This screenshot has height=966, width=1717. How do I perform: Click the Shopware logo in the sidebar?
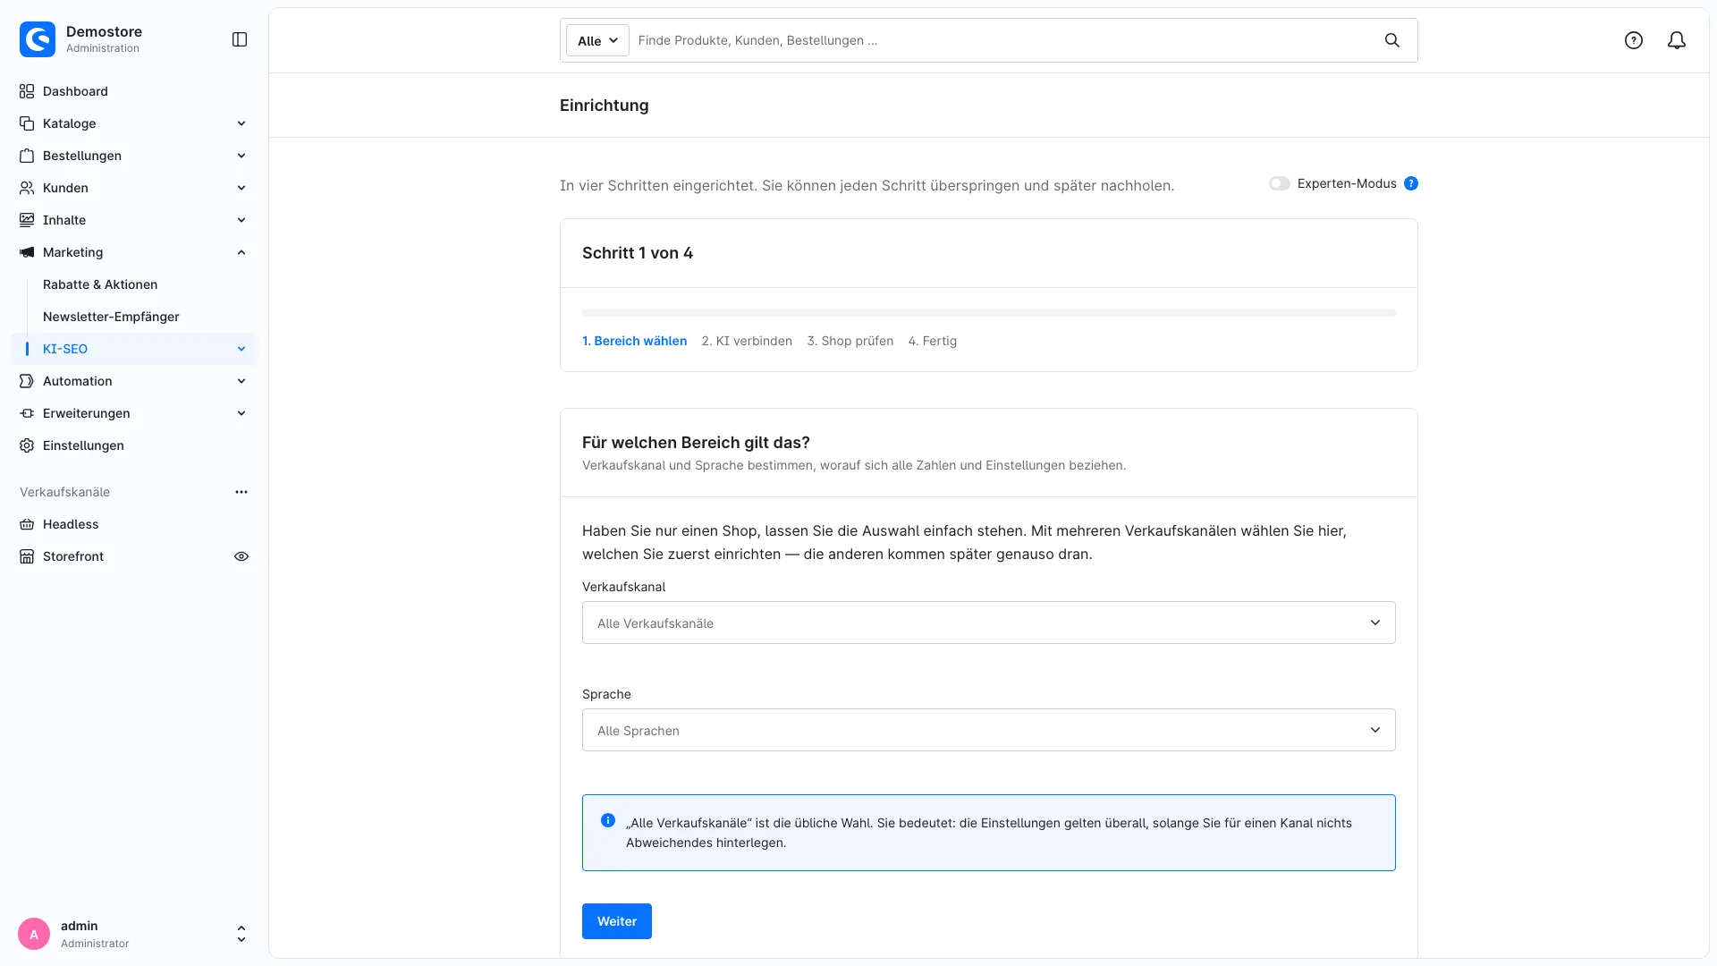[x=38, y=39]
